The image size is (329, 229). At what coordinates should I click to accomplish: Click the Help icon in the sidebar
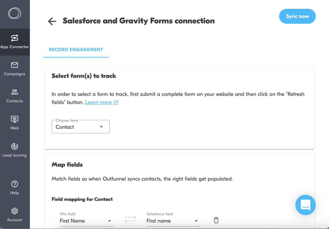(15, 187)
